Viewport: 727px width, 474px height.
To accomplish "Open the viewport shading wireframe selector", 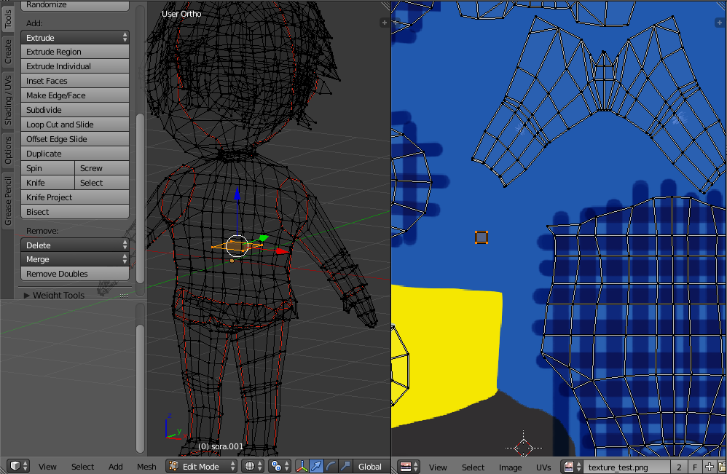I will (x=253, y=466).
